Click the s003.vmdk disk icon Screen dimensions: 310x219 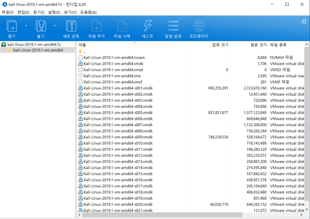pyautogui.click(x=80, y=100)
